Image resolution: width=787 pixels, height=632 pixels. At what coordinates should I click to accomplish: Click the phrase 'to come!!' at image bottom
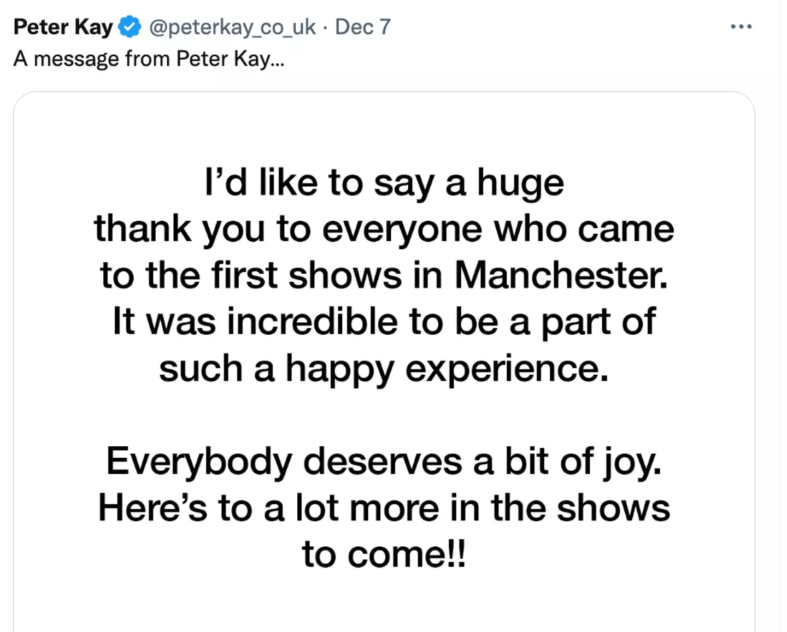(x=384, y=555)
